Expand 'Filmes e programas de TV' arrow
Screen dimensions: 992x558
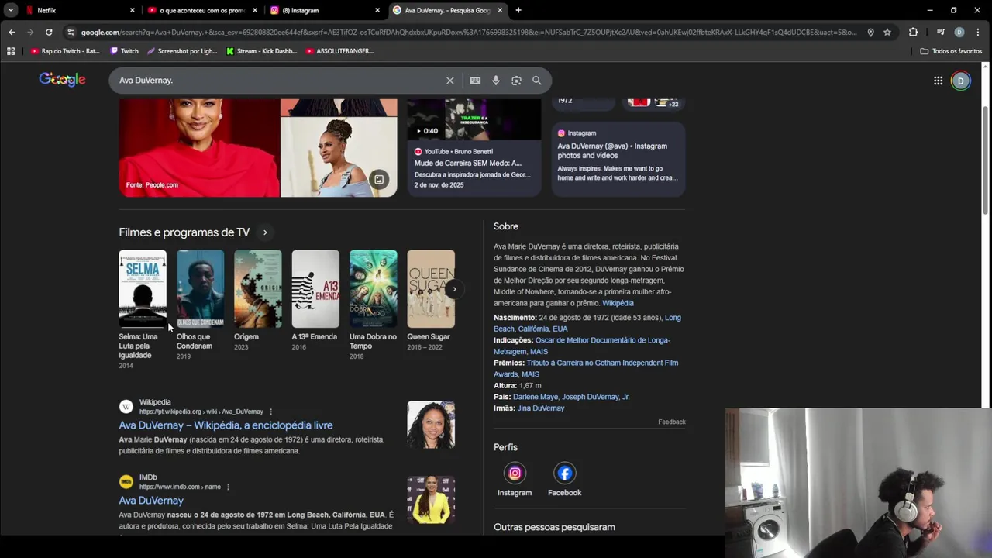[x=265, y=232]
